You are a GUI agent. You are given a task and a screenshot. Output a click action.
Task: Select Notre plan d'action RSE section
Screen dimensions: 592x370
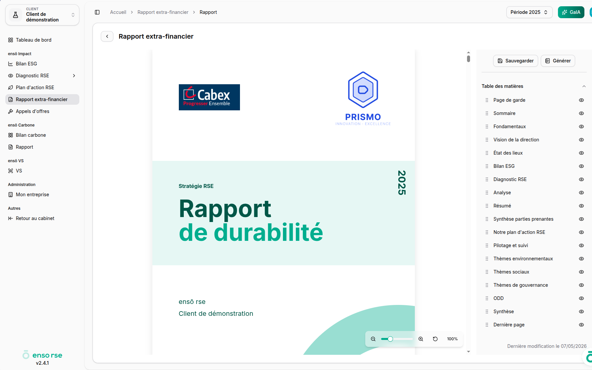(x=519, y=232)
